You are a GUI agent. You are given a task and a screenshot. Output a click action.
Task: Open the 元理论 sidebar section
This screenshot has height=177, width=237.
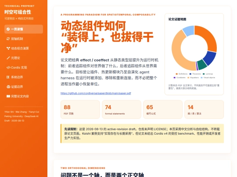tap(24, 58)
